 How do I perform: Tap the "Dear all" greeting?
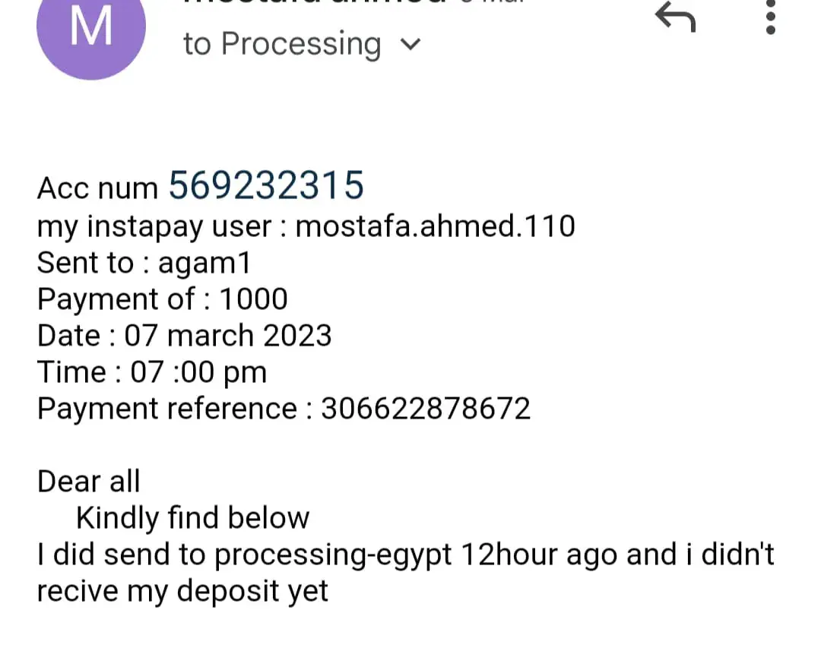click(89, 482)
